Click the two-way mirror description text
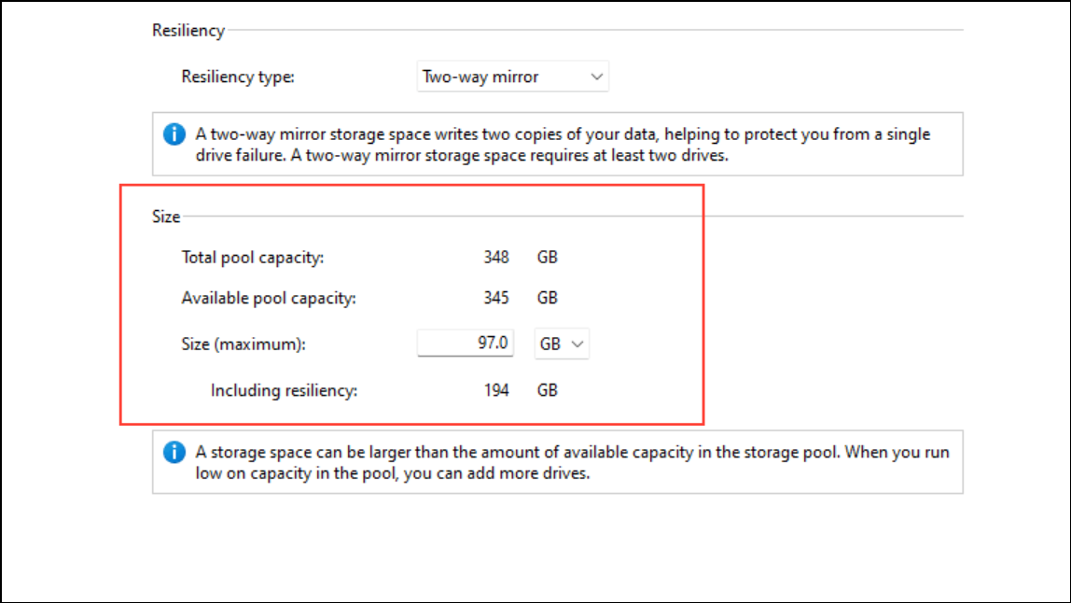 [x=563, y=145]
